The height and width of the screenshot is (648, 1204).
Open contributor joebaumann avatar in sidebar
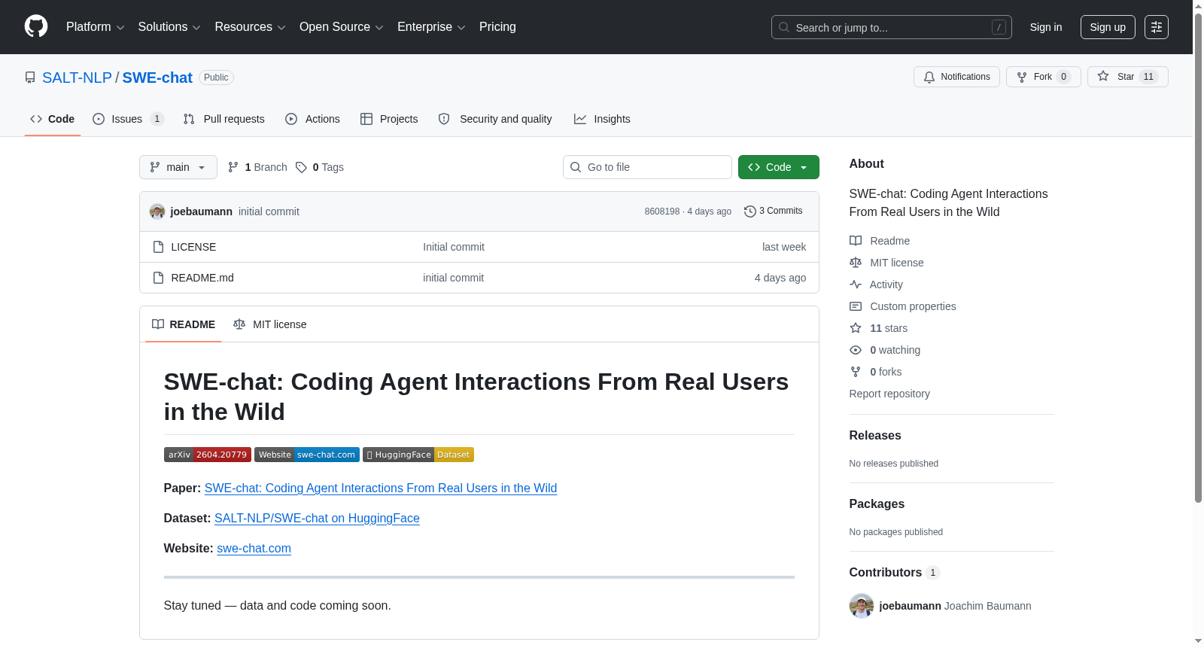tap(862, 606)
